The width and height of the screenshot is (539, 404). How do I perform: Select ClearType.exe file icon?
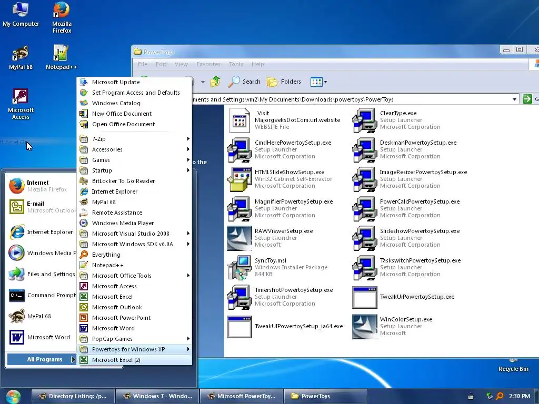[365, 120]
